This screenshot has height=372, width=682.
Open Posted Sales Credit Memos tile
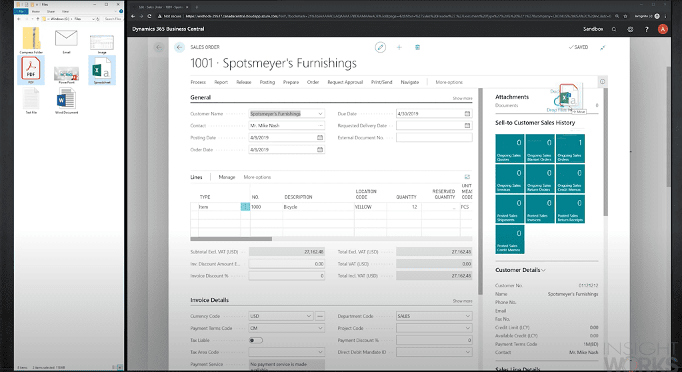tap(510, 239)
